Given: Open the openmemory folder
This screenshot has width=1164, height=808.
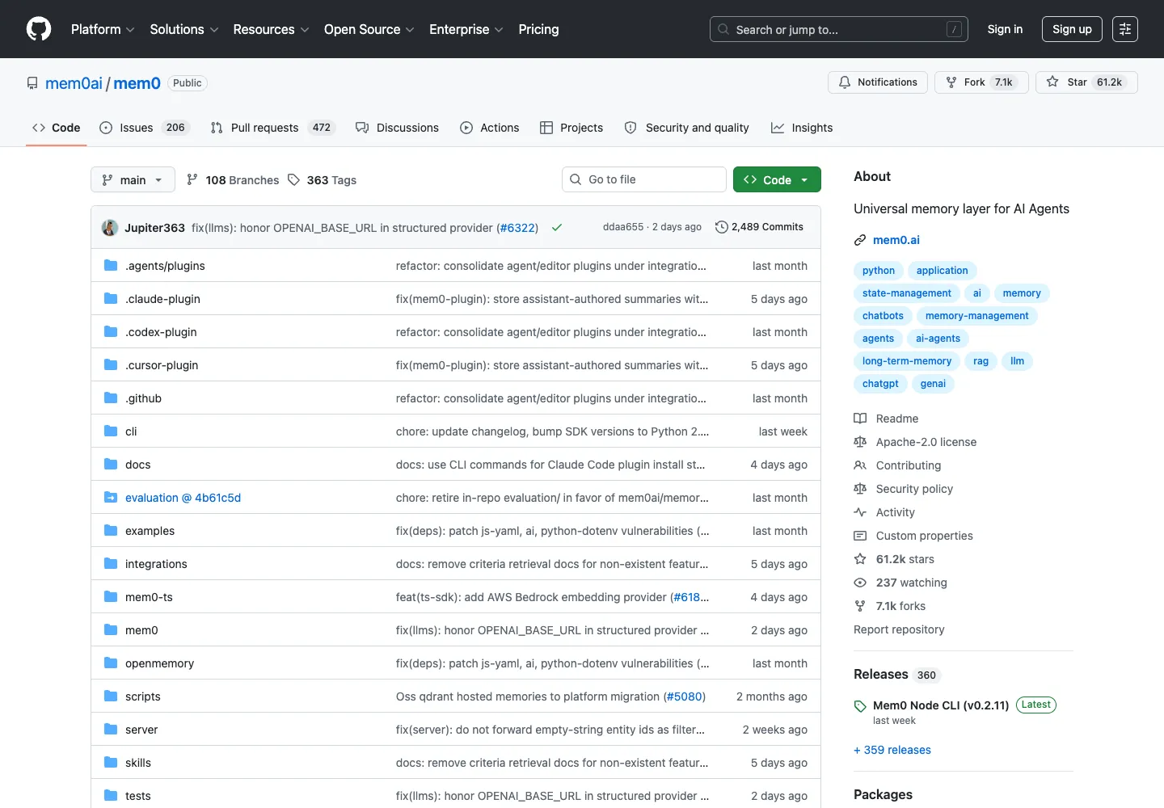Looking at the screenshot, I should 159,663.
